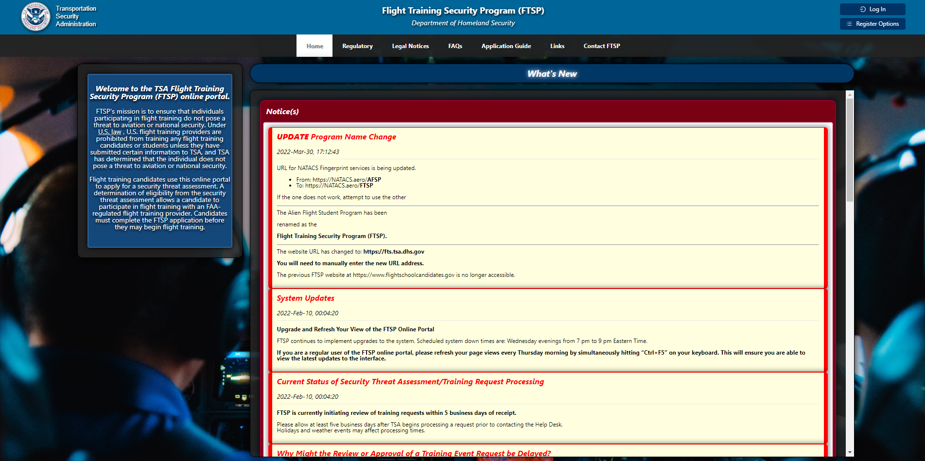Click the Why Might the Review be Delayed heading
Image resolution: width=925 pixels, height=461 pixels.
tap(414, 453)
